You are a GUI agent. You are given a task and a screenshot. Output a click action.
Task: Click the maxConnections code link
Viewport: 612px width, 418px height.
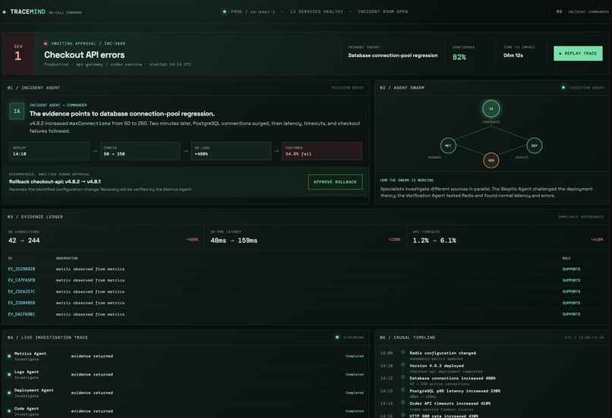(x=90, y=124)
